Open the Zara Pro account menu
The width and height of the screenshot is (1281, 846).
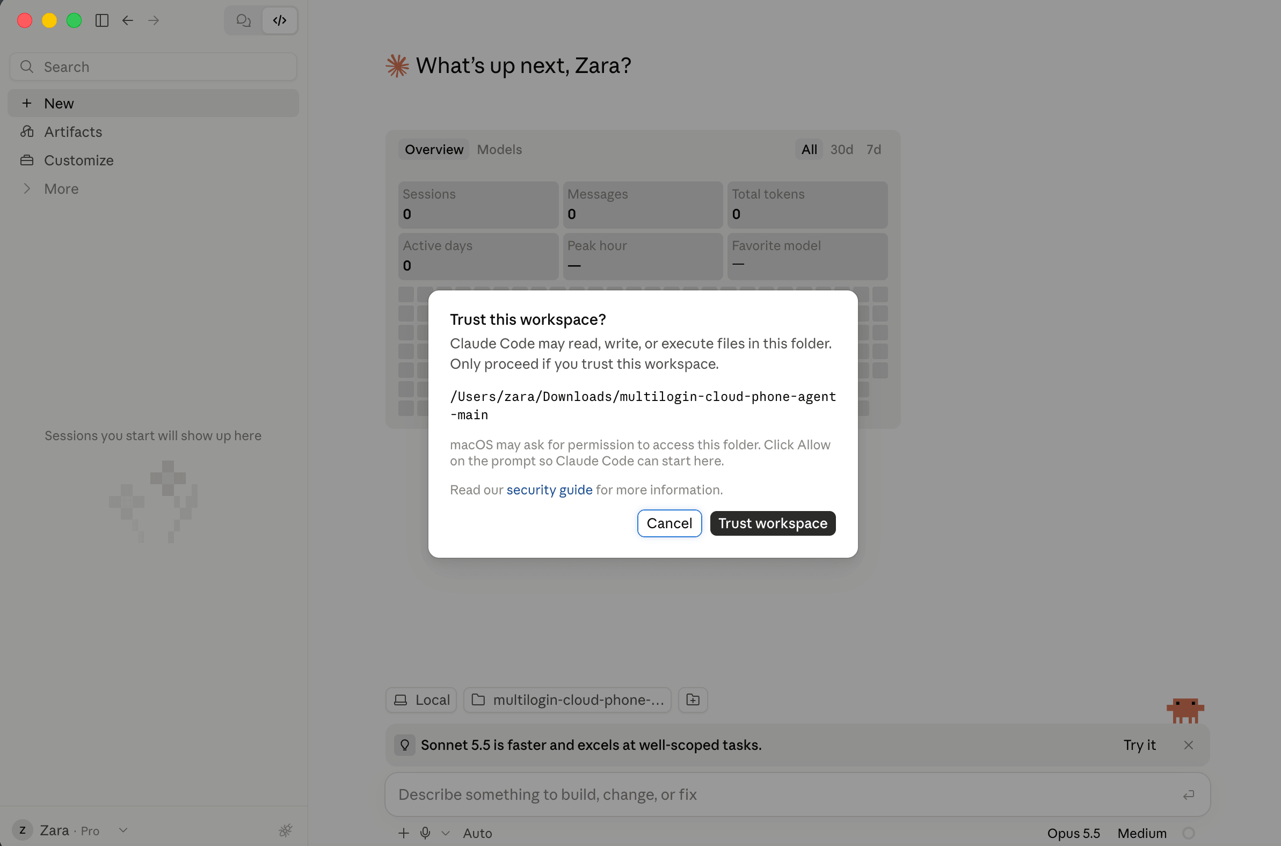pos(70,830)
